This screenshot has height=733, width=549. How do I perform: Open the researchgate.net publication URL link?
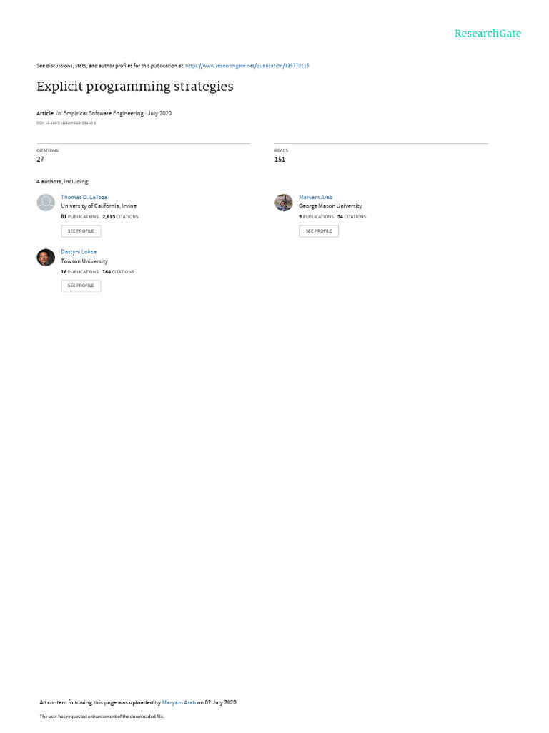click(247, 66)
